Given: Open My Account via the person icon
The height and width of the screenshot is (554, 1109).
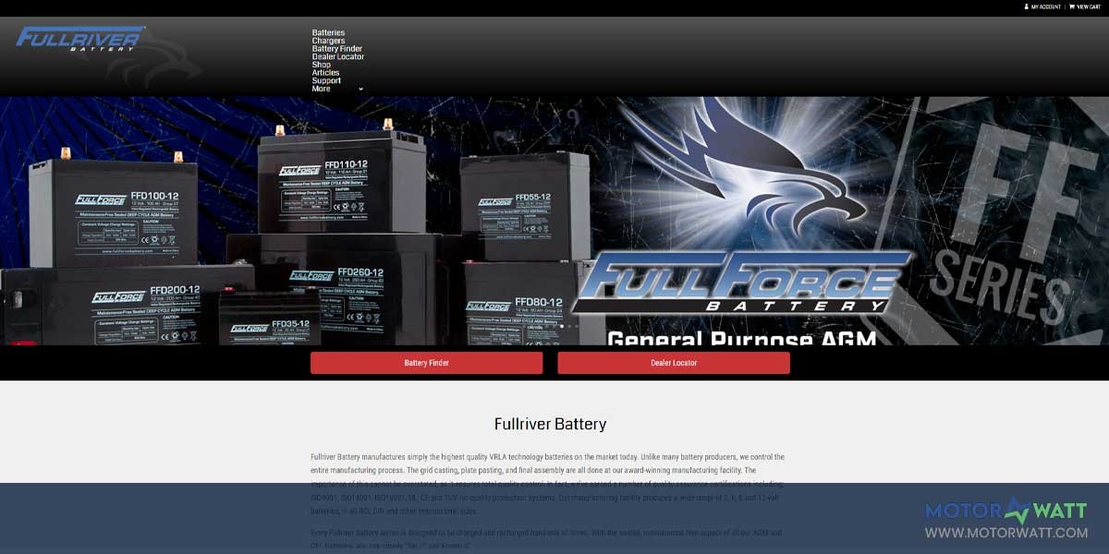Looking at the screenshot, I should pos(1026,7).
